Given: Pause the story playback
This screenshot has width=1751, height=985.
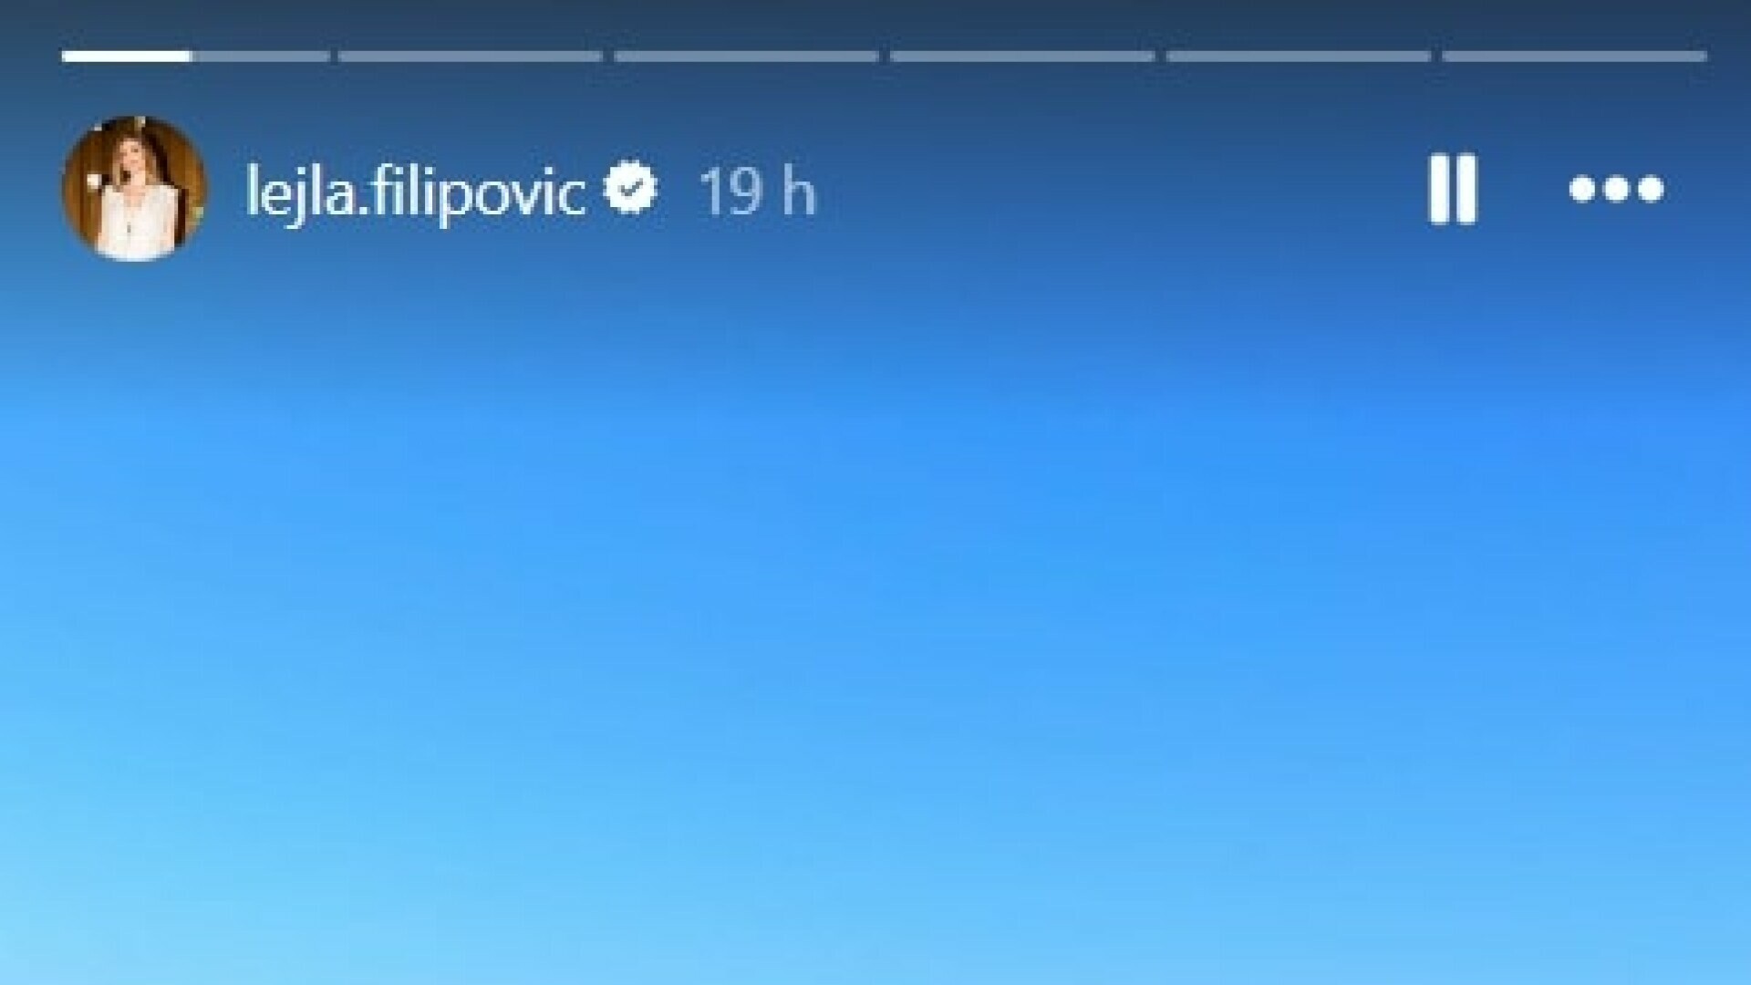Looking at the screenshot, I should coord(1452,189).
